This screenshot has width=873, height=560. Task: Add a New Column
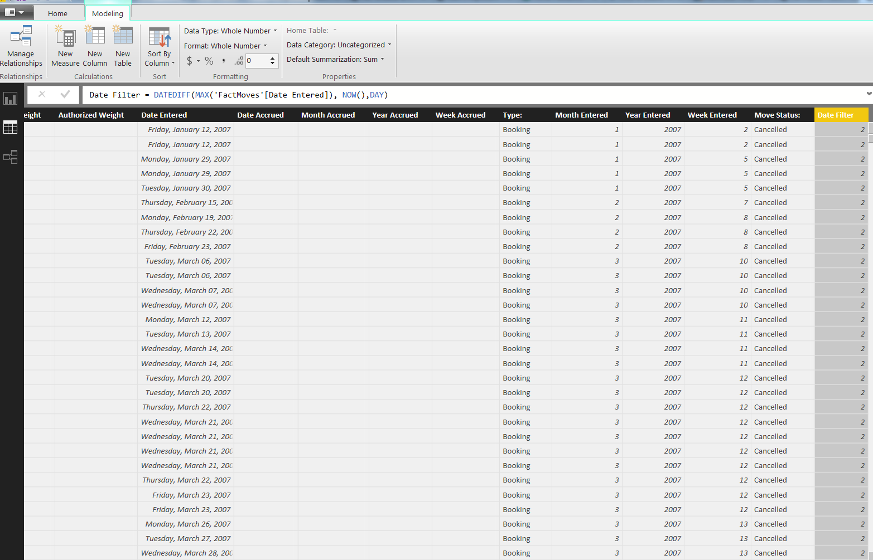click(x=95, y=46)
